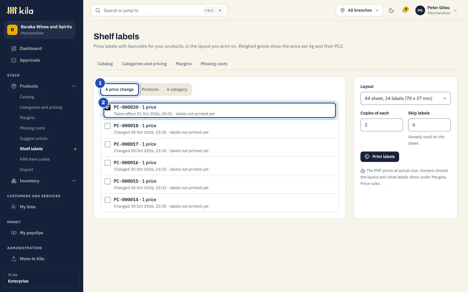Open notifications via the bell icon
This screenshot has height=292, width=468.
click(x=405, y=10)
